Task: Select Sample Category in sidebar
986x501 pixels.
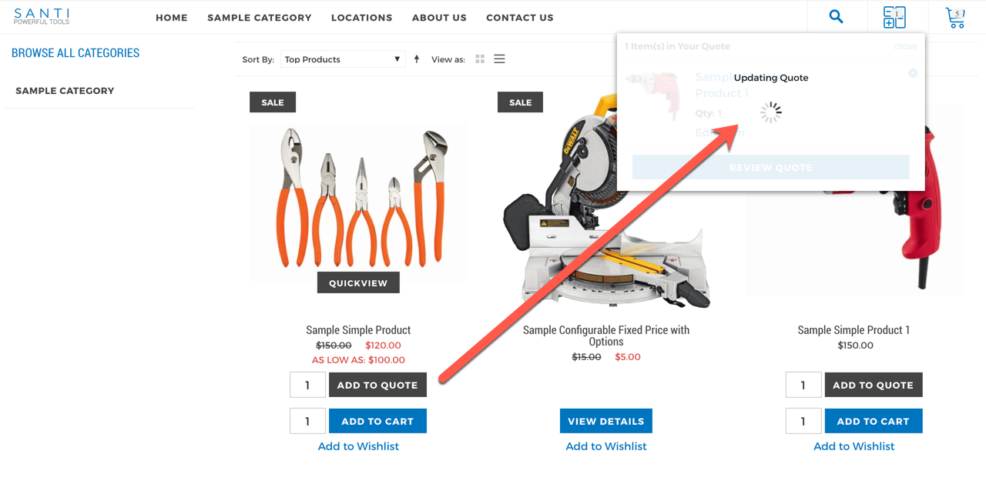Action: 65,91
